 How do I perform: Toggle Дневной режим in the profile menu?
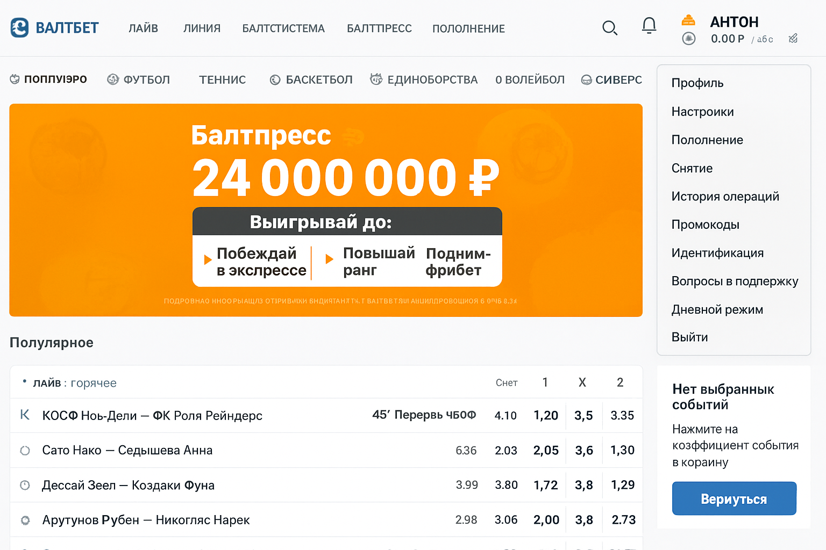pos(717,309)
